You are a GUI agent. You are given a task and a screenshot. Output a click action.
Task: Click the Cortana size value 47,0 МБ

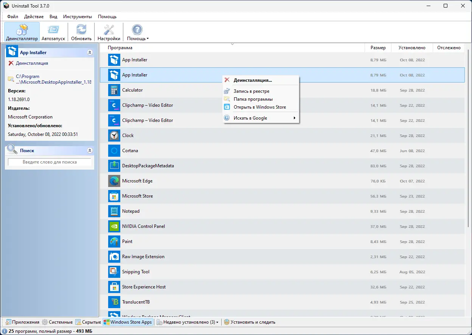379,151
